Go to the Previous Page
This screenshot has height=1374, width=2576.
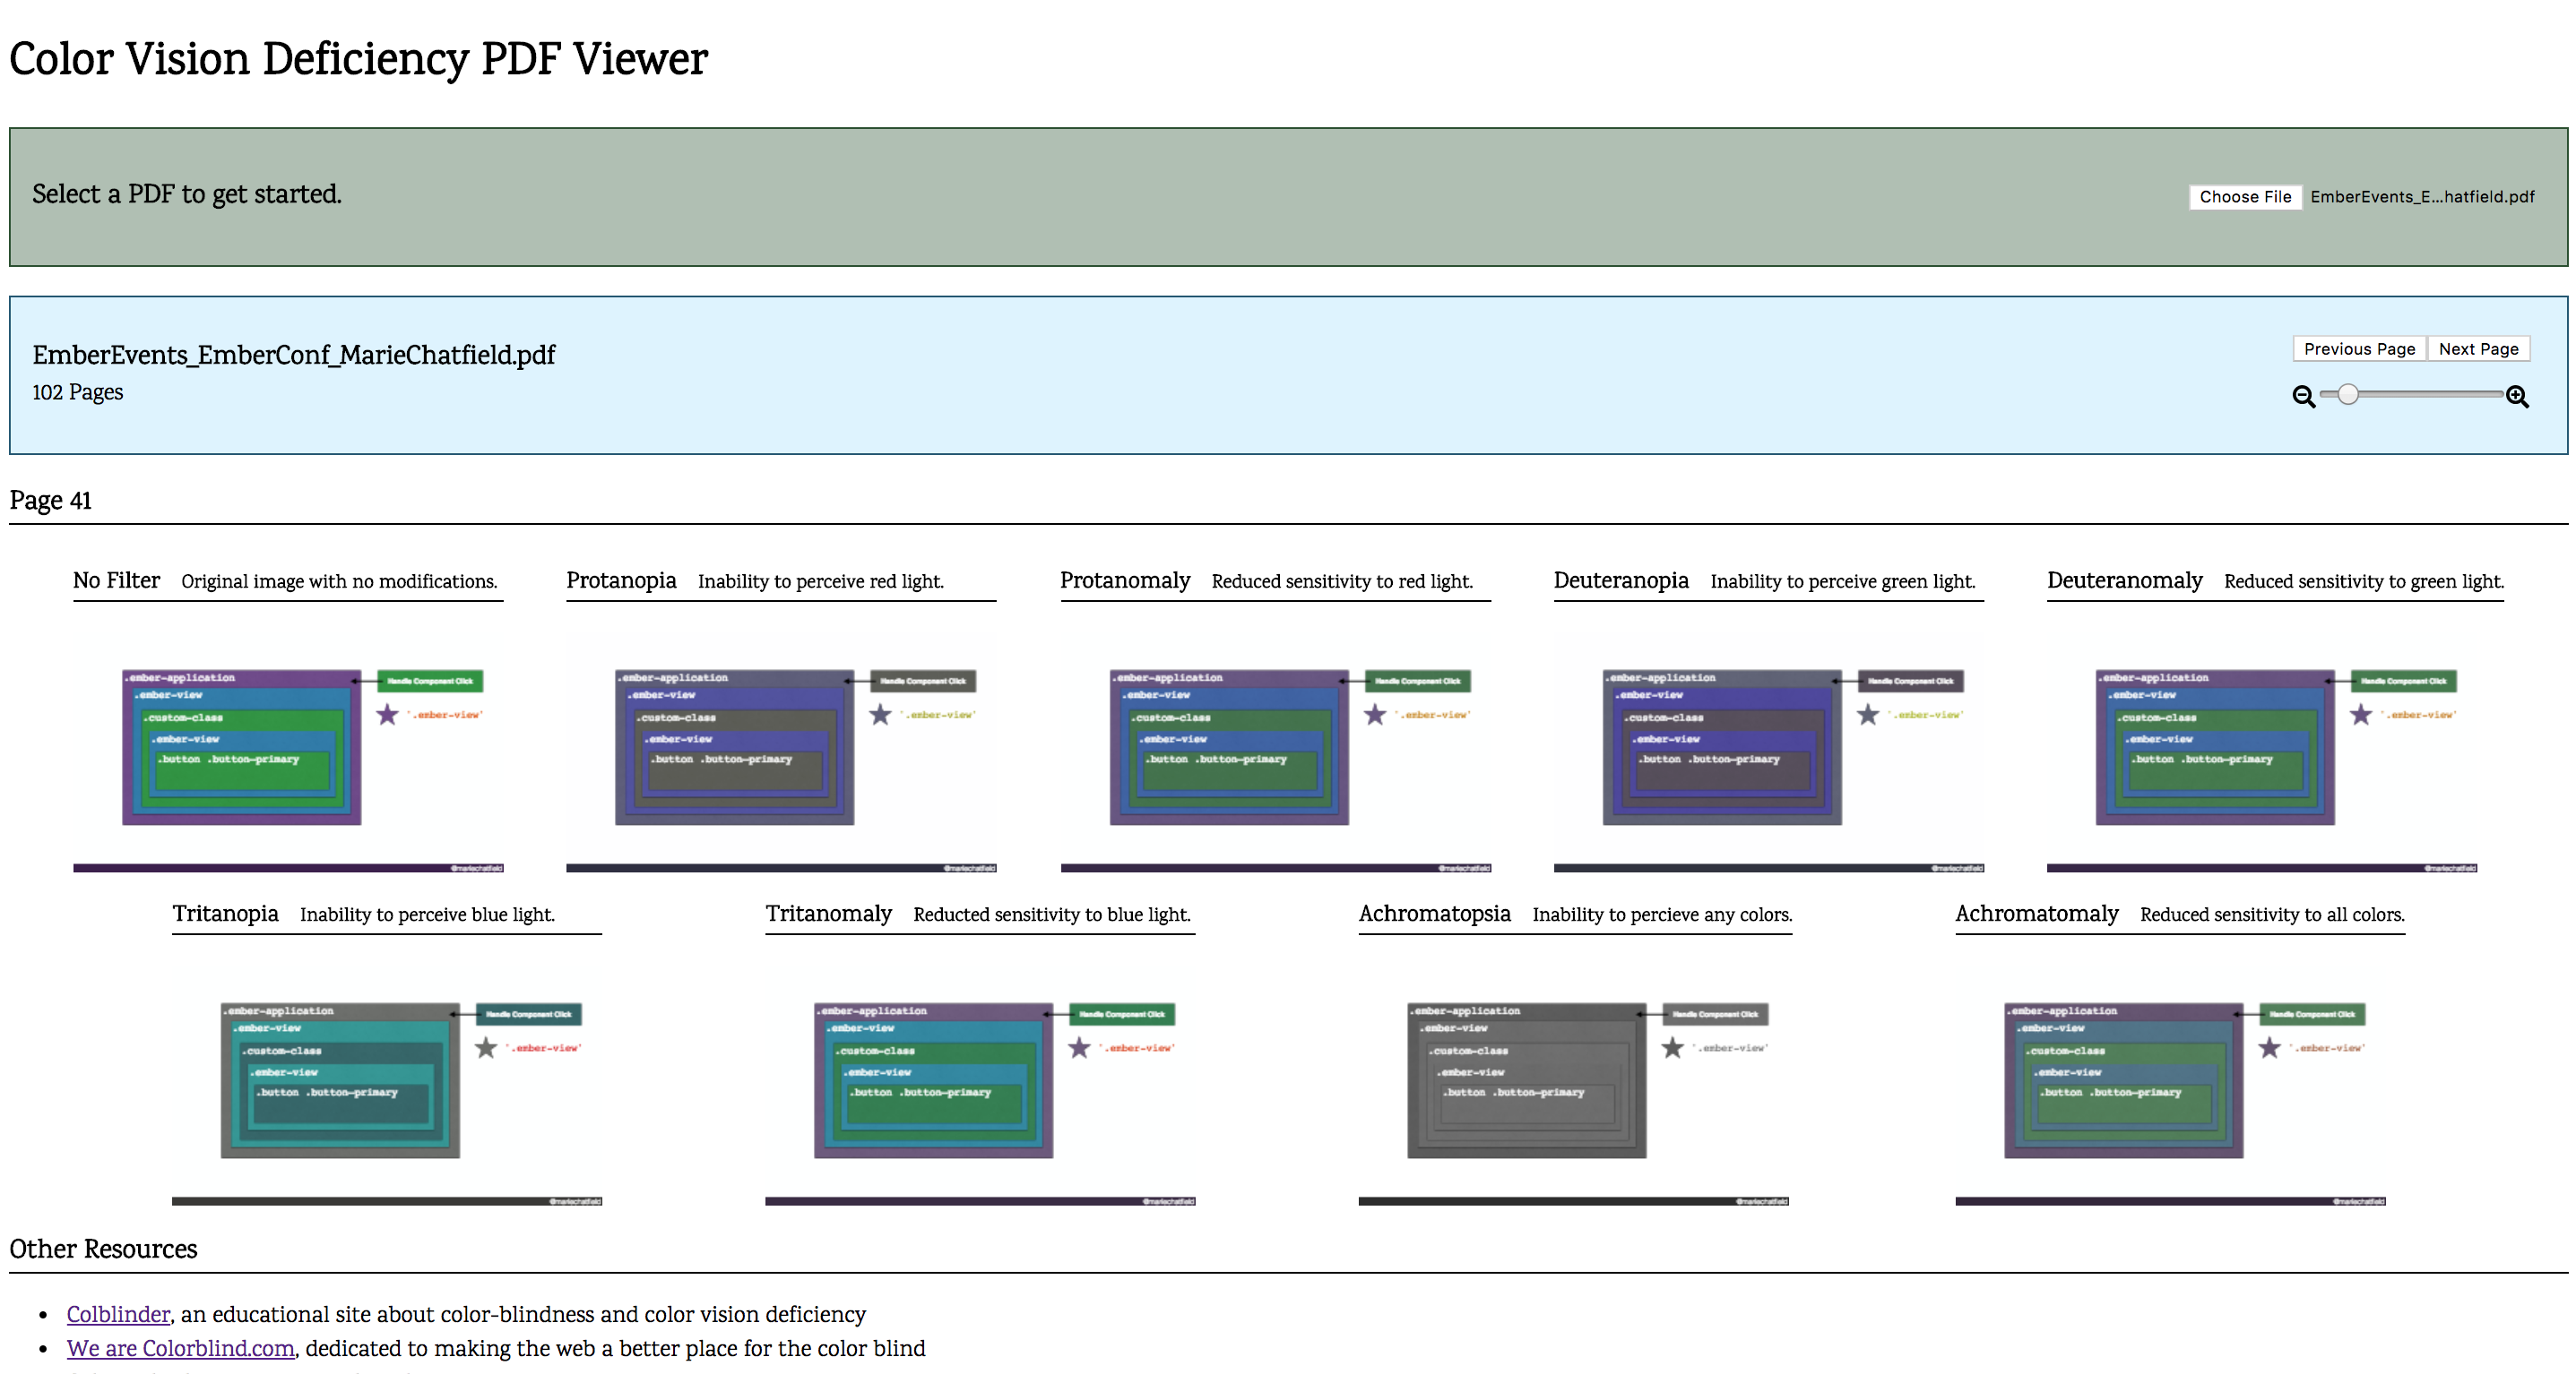[2358, 348]
